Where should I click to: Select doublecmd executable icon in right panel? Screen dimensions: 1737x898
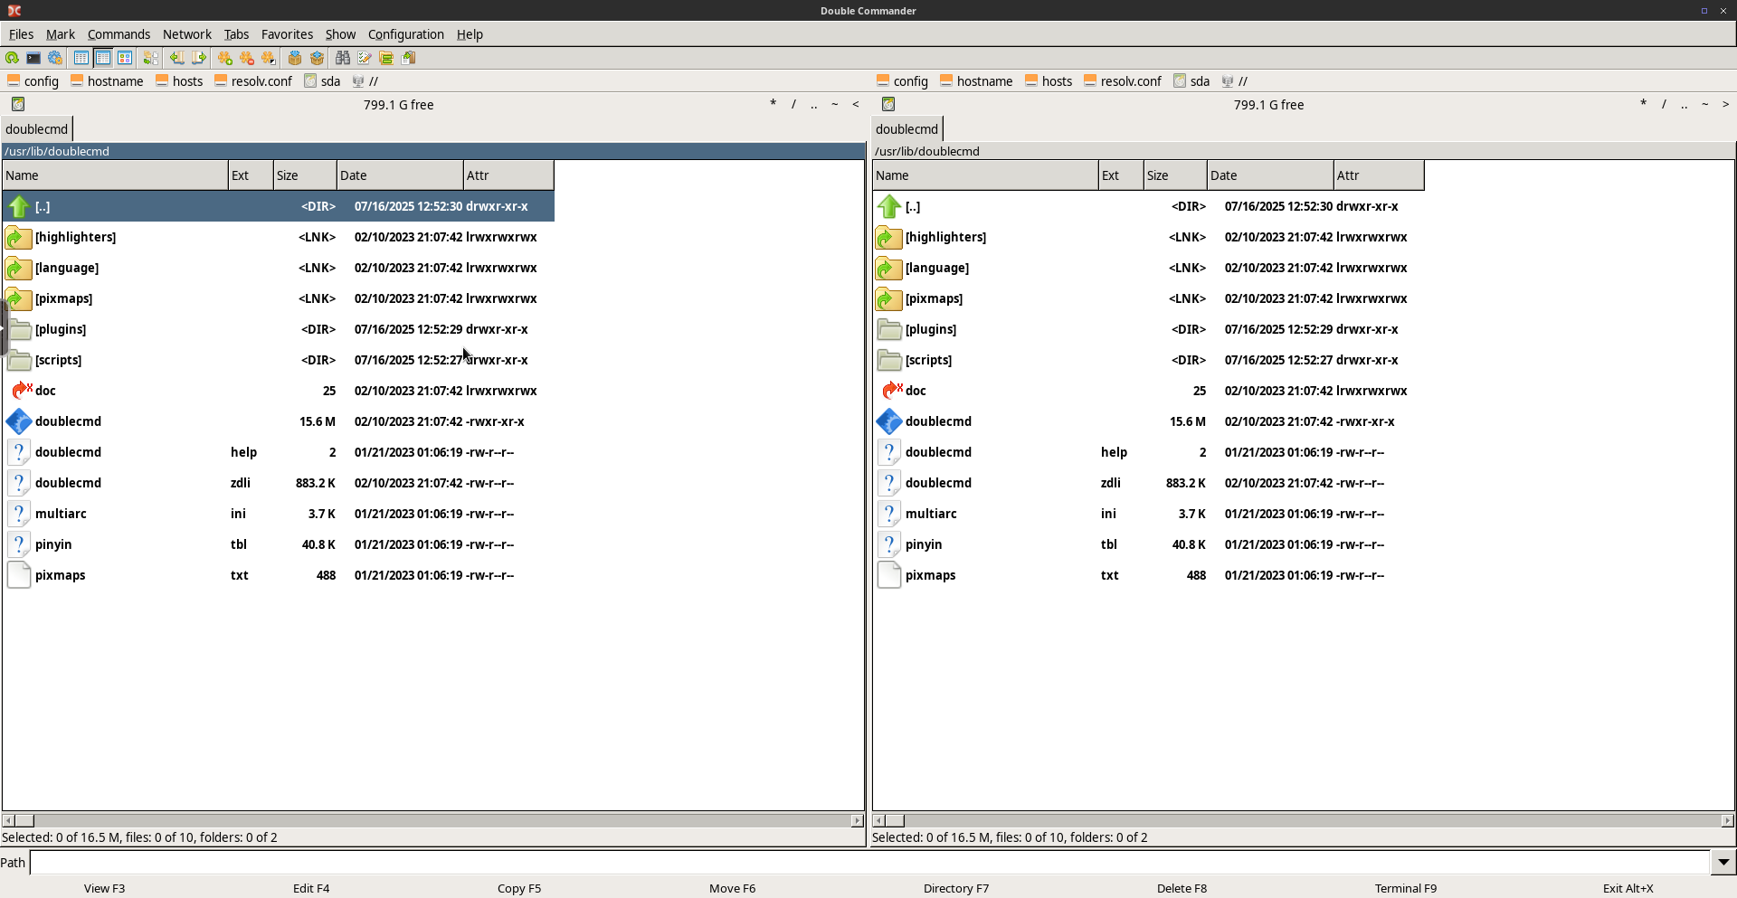(889, 421)
